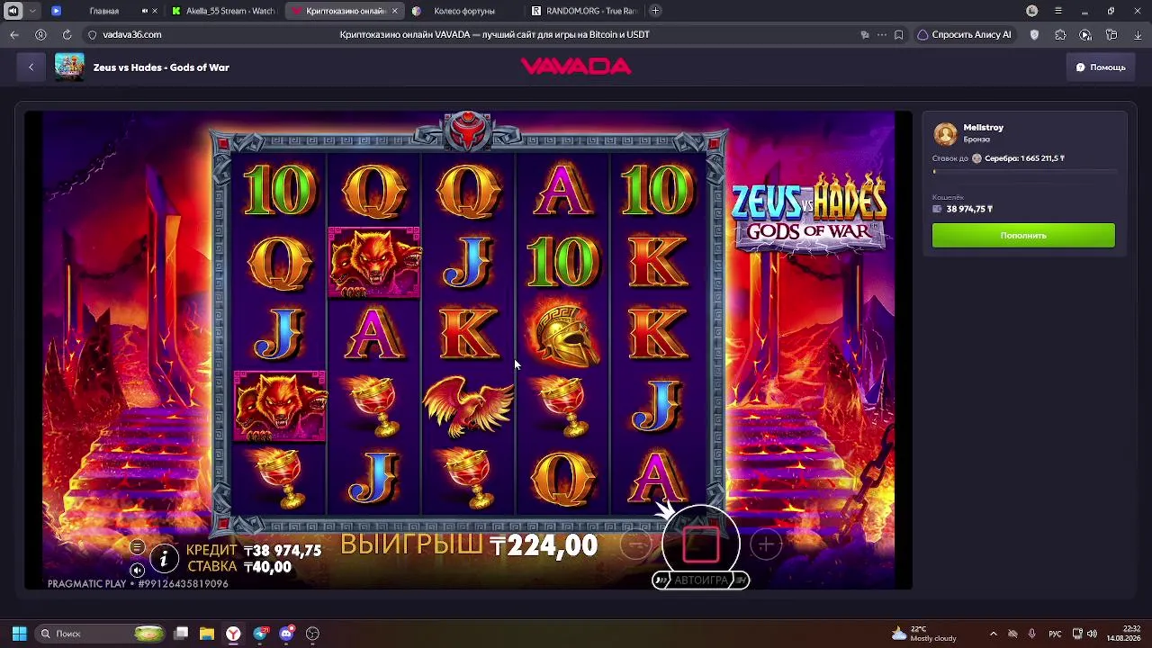Close the Главная tab
Viewport: 1152px width, 648px height.
(x=155, y=11)
